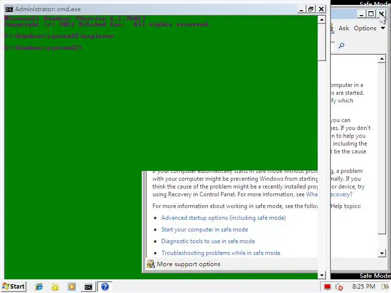Click cmd.exe scrollbar down arrow
This screenshot has width=391, height=293.
[322, 275]
